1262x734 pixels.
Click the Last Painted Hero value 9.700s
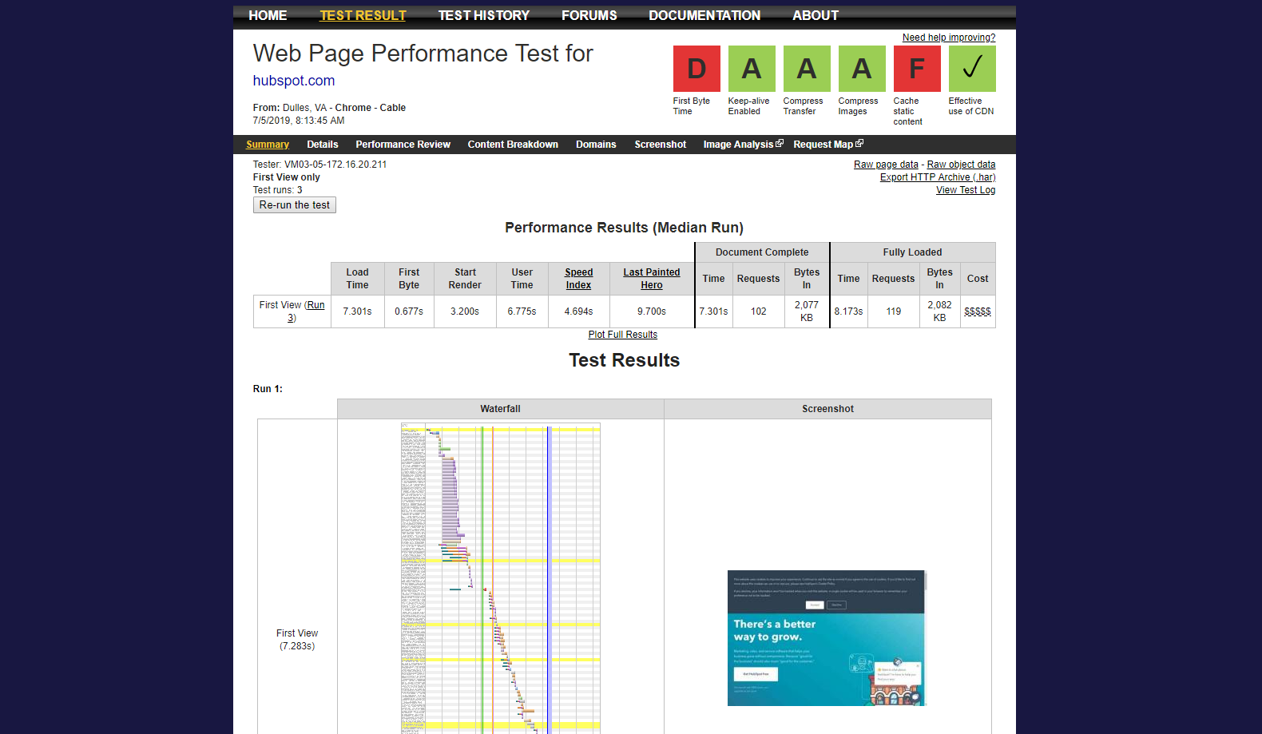tap(652, 311)
